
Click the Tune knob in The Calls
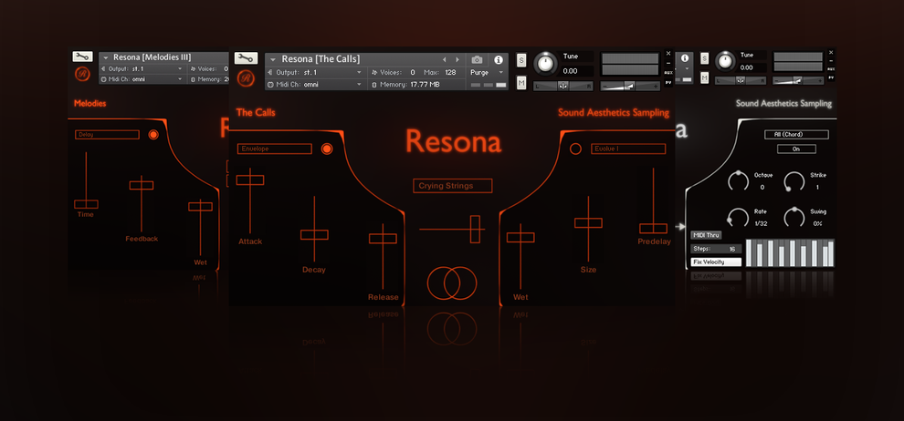pyautogui.click(x=545, y=63)
